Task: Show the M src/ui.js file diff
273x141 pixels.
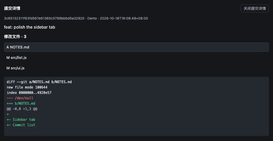Action: (136, 68)
